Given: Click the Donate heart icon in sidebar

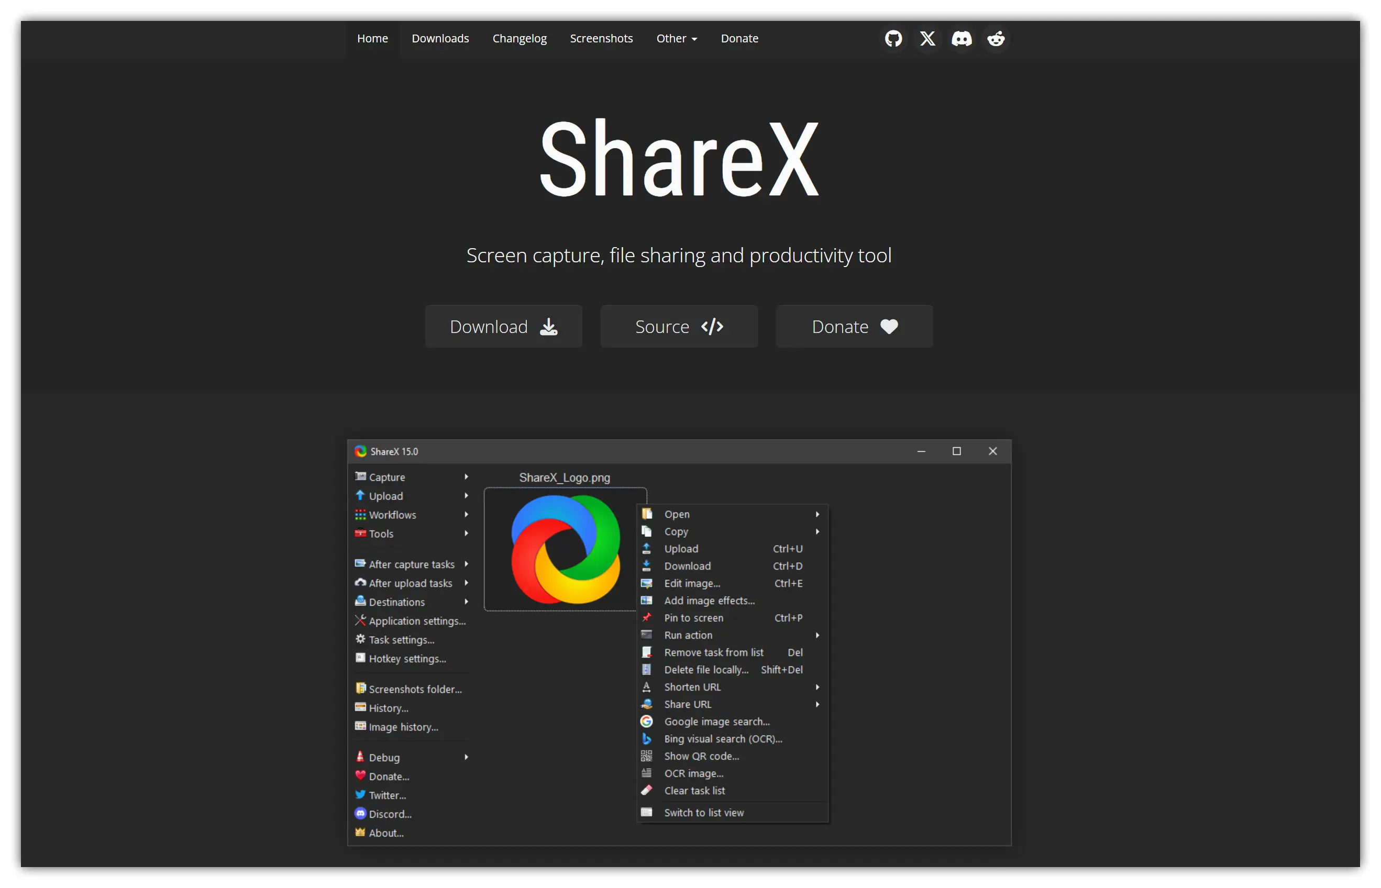Looking at the screenshot, I should coord(360,775).
